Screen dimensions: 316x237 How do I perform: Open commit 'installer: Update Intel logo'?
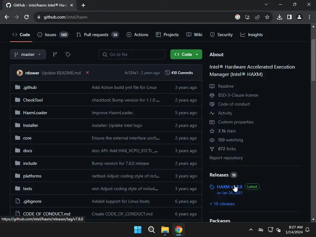(x=117, y=125)
